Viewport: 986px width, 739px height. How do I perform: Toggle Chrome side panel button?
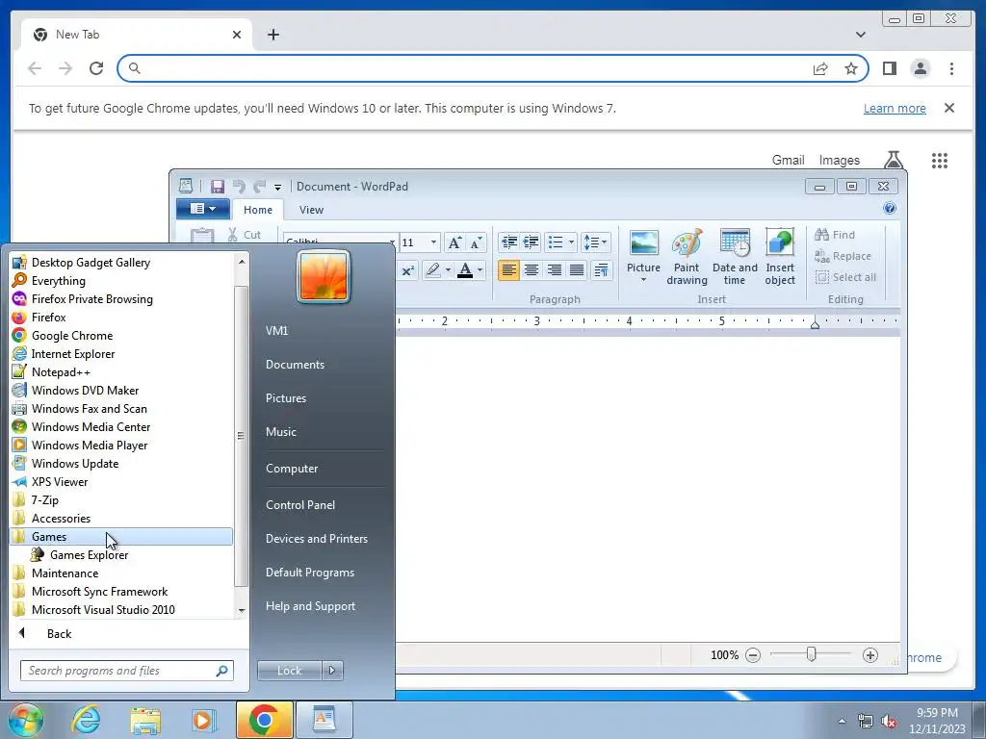click(x=889, y=68)
